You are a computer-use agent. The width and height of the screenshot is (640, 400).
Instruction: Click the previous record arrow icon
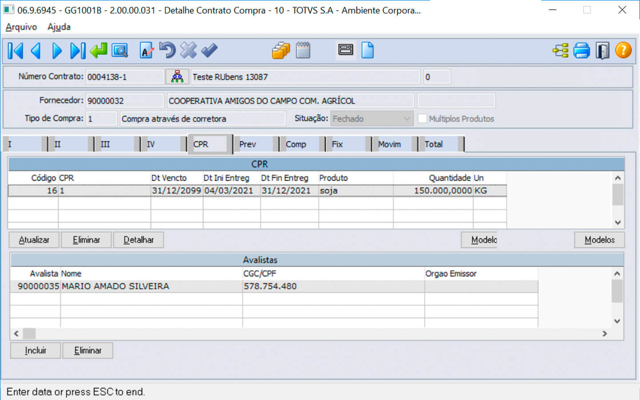36,51
